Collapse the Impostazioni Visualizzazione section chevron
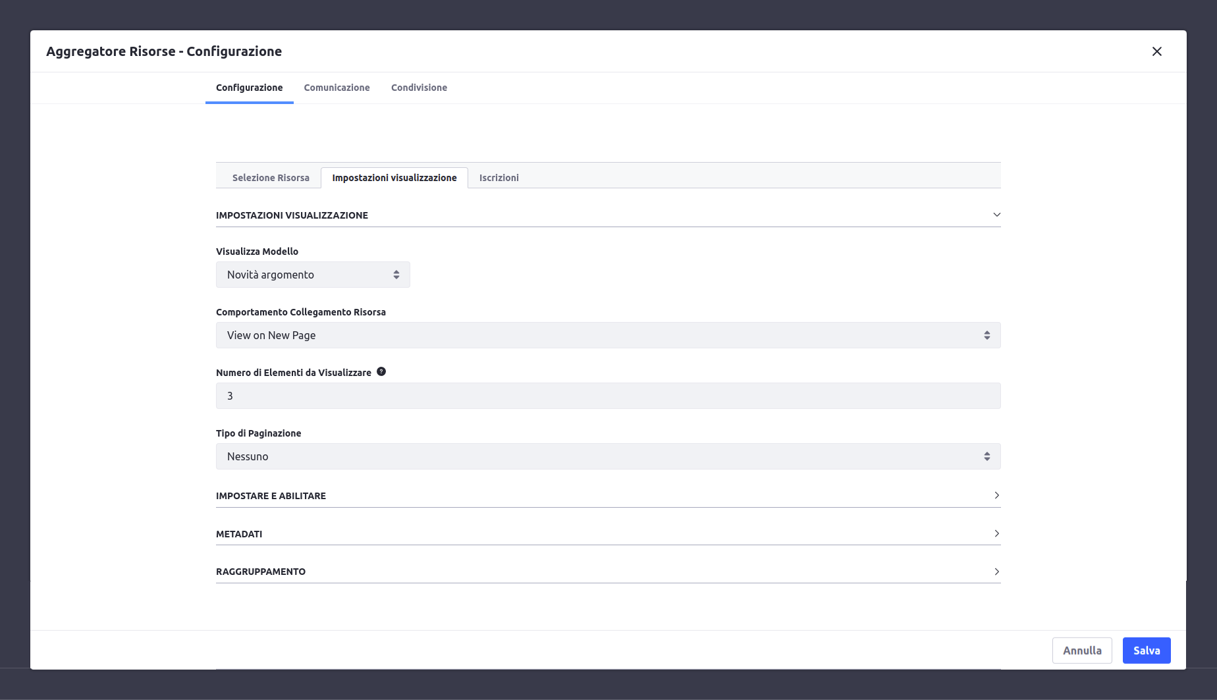Image resolution: width=1217 pixels, height=700 pixels. pyautogui.click(x=996, y=215)
